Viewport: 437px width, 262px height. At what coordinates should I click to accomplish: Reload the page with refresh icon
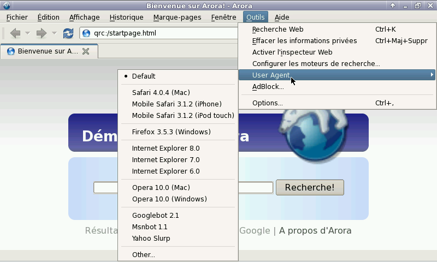click(x=68, y=33)
